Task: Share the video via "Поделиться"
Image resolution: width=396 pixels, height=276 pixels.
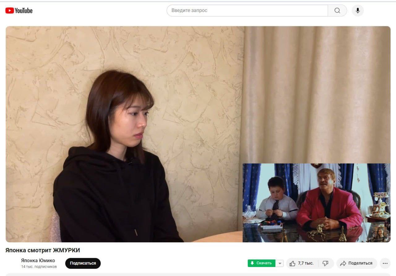Action: [357, 263]
